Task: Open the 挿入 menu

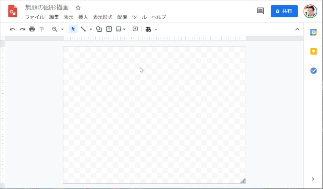Action: point(83,17)
